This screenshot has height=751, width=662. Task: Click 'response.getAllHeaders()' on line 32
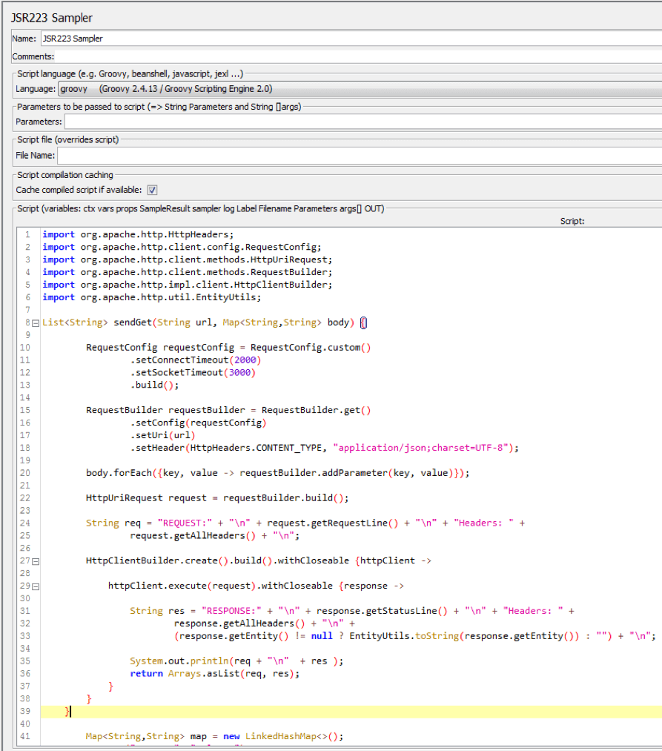point(239,623)
